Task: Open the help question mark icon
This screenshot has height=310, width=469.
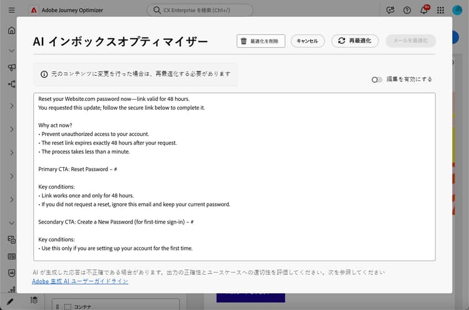Action: coord(407,10)
